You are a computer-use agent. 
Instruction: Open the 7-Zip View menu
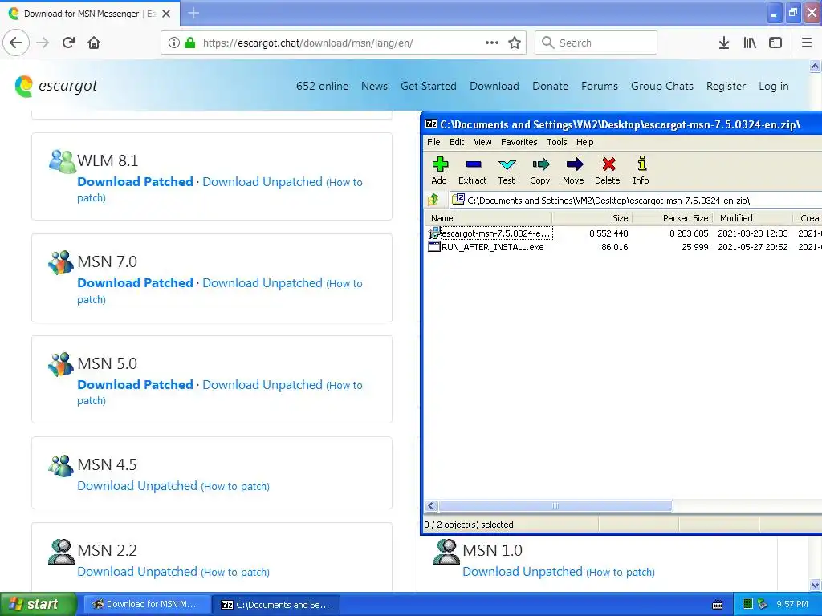(482, 142)
